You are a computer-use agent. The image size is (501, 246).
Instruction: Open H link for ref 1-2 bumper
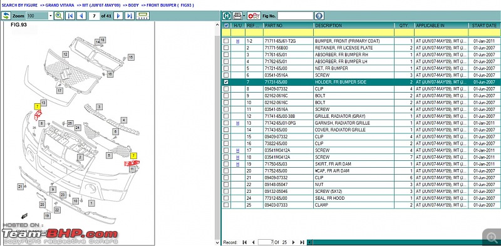point(238,41)
